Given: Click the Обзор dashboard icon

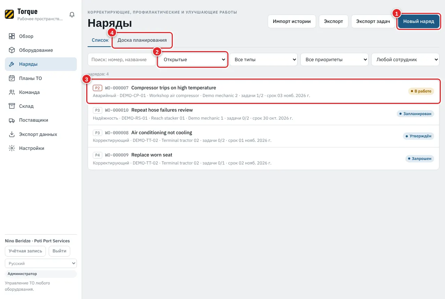Looking at the screenshot, I should 12,36.
